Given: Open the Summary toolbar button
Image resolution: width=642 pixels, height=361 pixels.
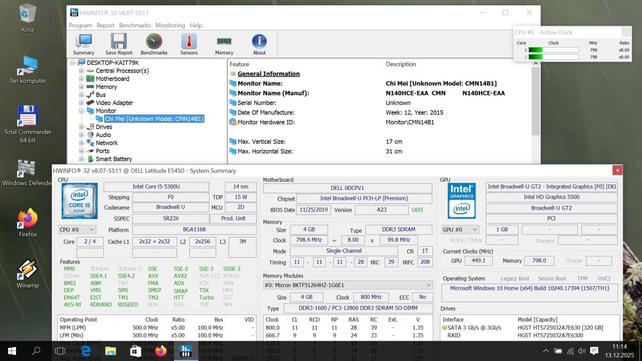Looking at the screenshot, I should [83, 44].
